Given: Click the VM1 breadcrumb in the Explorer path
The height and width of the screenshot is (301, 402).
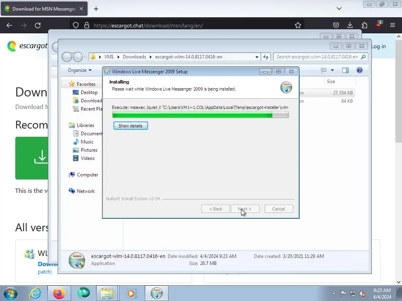Looking at the screenshot, I should click(x=109, y=57).
